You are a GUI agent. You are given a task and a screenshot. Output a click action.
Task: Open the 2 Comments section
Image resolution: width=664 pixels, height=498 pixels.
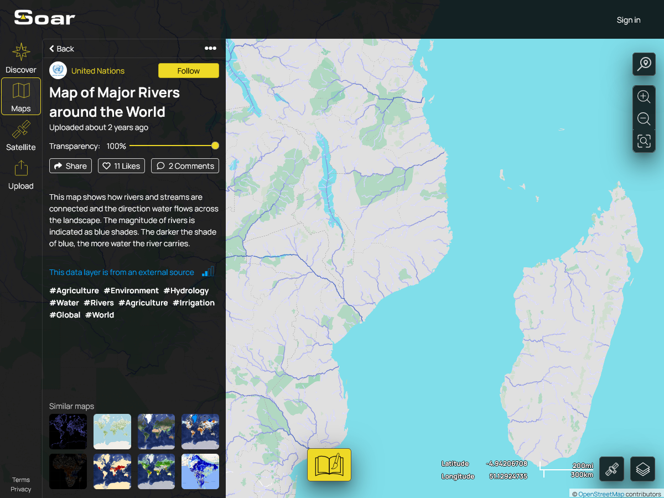tap(185, 166)
